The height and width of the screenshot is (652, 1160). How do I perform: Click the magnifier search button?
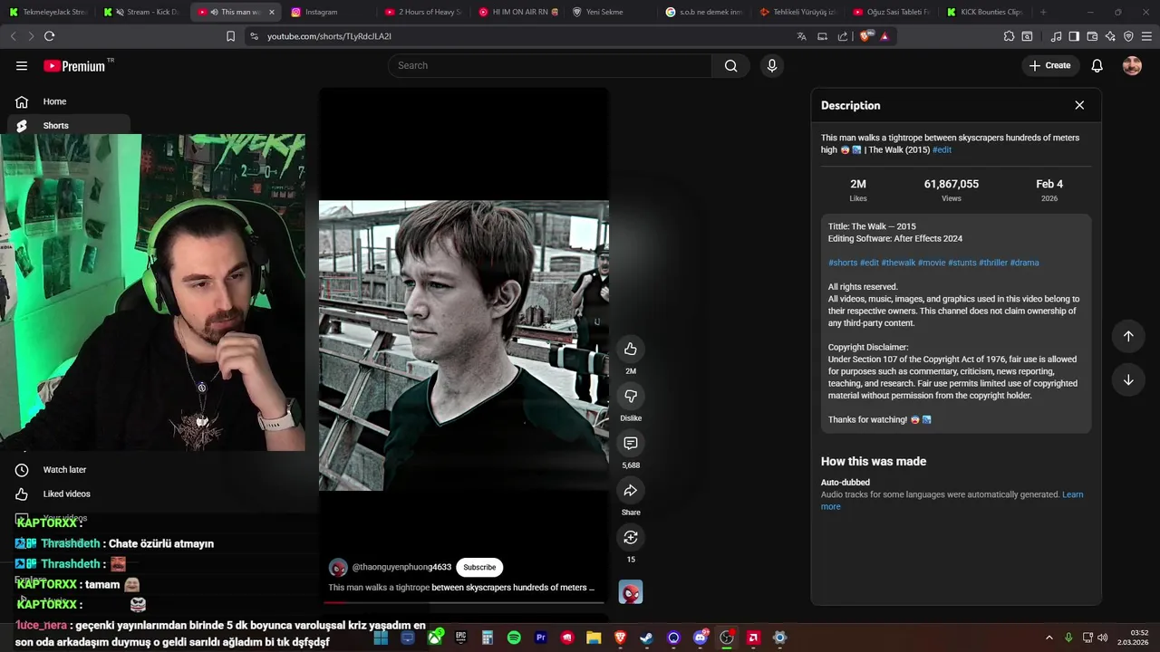pos(730,65)
